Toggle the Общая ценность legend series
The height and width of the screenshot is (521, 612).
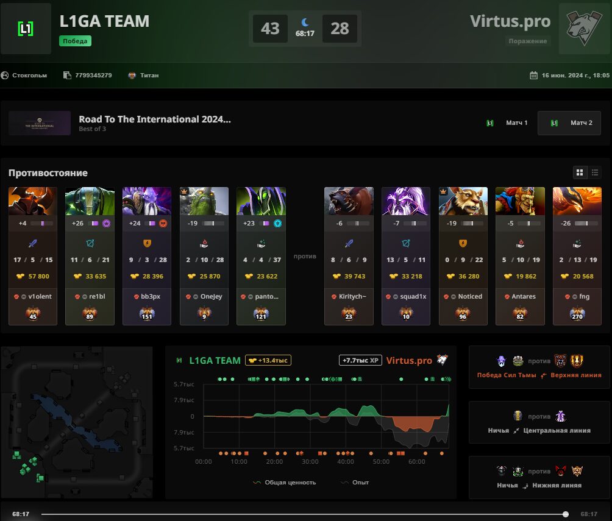coord(284,483)
